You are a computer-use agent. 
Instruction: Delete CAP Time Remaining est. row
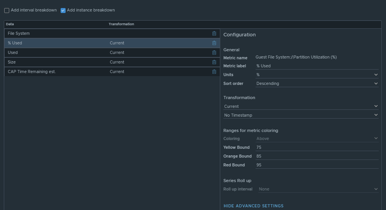[x=214, y=72]
